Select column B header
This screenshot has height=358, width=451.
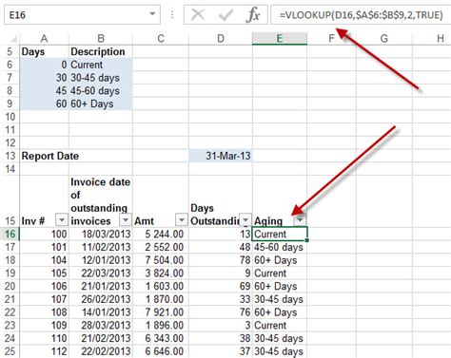tap(101, 39)
